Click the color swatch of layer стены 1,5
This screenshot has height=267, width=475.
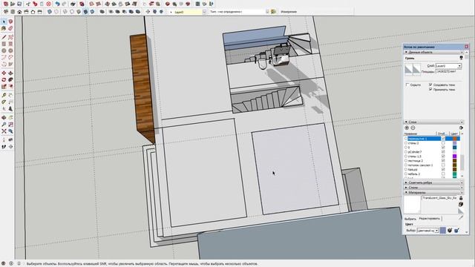pos(454,156)
